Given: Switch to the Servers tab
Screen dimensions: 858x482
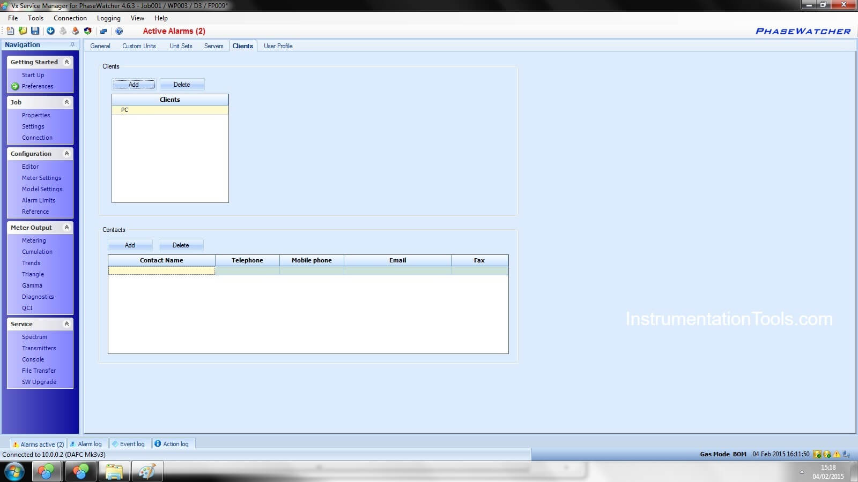Looking at the screenshot, I should tap(213, 46).
